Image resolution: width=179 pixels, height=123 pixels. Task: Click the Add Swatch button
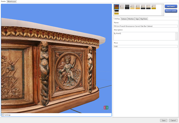tap(171, 6)
